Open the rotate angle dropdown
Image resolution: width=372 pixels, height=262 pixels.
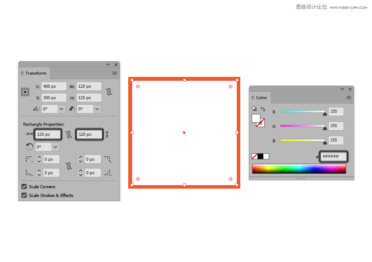(x=62, y=109)
